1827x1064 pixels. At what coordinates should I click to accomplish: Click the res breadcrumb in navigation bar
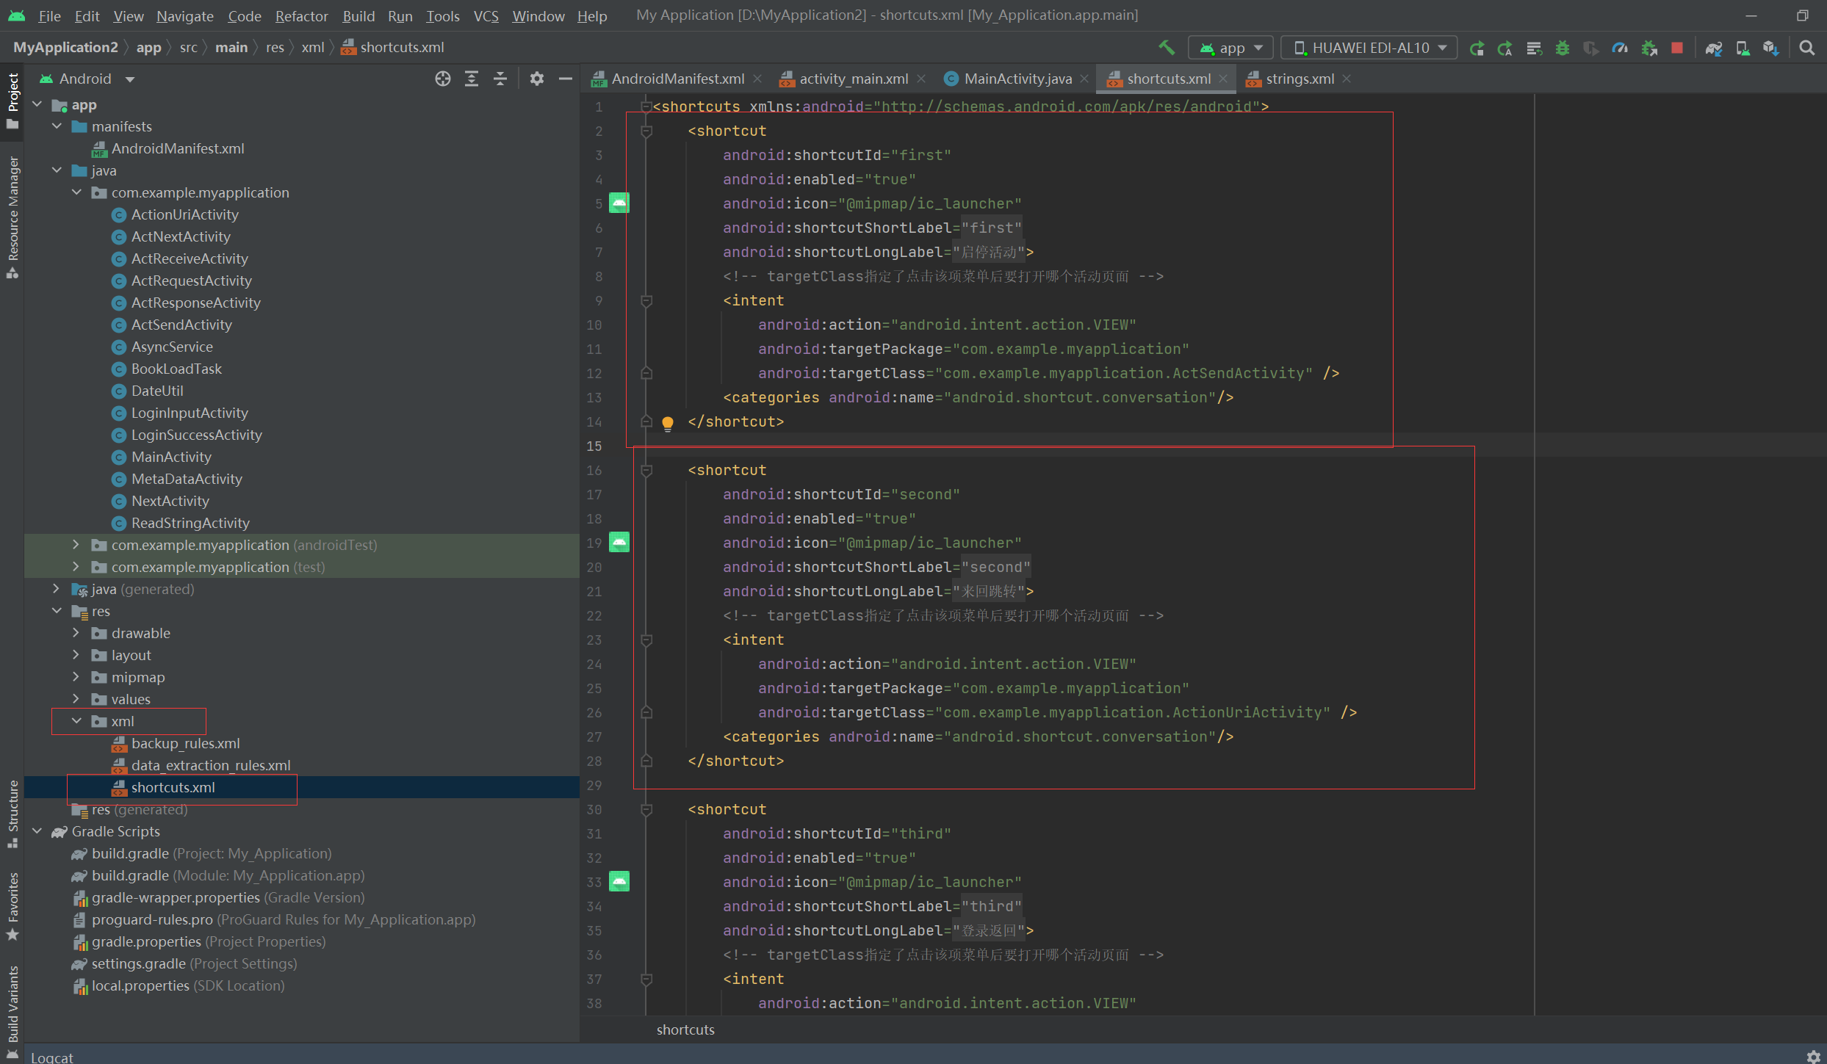pos(275,47)
